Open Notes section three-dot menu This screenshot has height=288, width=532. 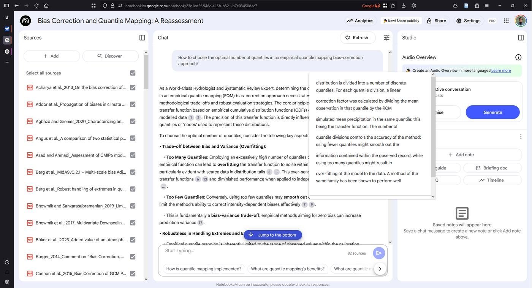[521, 137]
